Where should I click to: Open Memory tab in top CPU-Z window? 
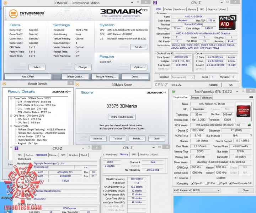coord(192,9)
